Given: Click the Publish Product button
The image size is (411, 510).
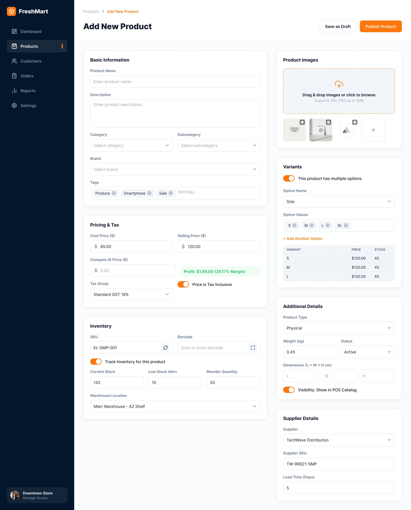Looking at the screenshot, I should click(381, 26).
